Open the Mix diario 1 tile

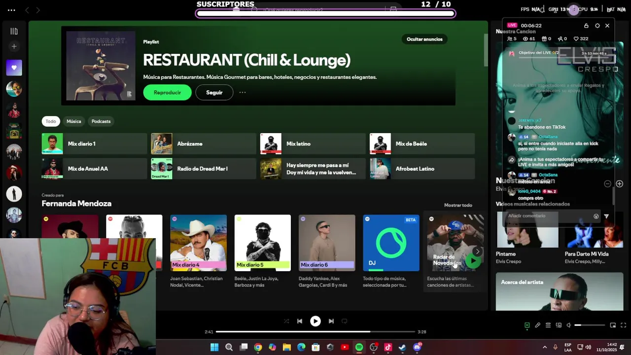click(94, 143)
